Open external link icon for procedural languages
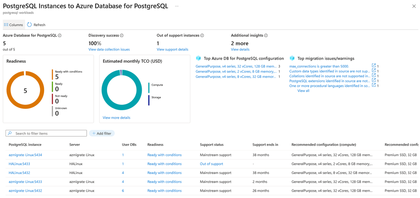 pyautogui.click(x=374, y=85)
